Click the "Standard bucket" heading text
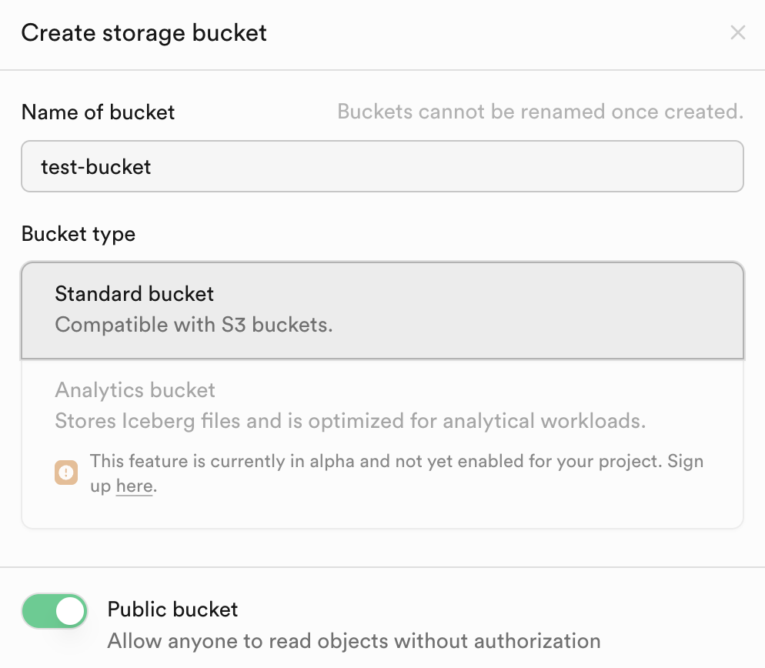Viewport: 765px width, 668px height. click(x=135, y=294)
